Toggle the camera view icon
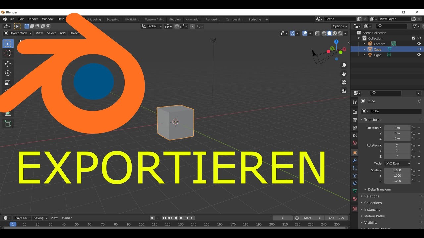The image size is (424, 238). (x=344, y=82)
